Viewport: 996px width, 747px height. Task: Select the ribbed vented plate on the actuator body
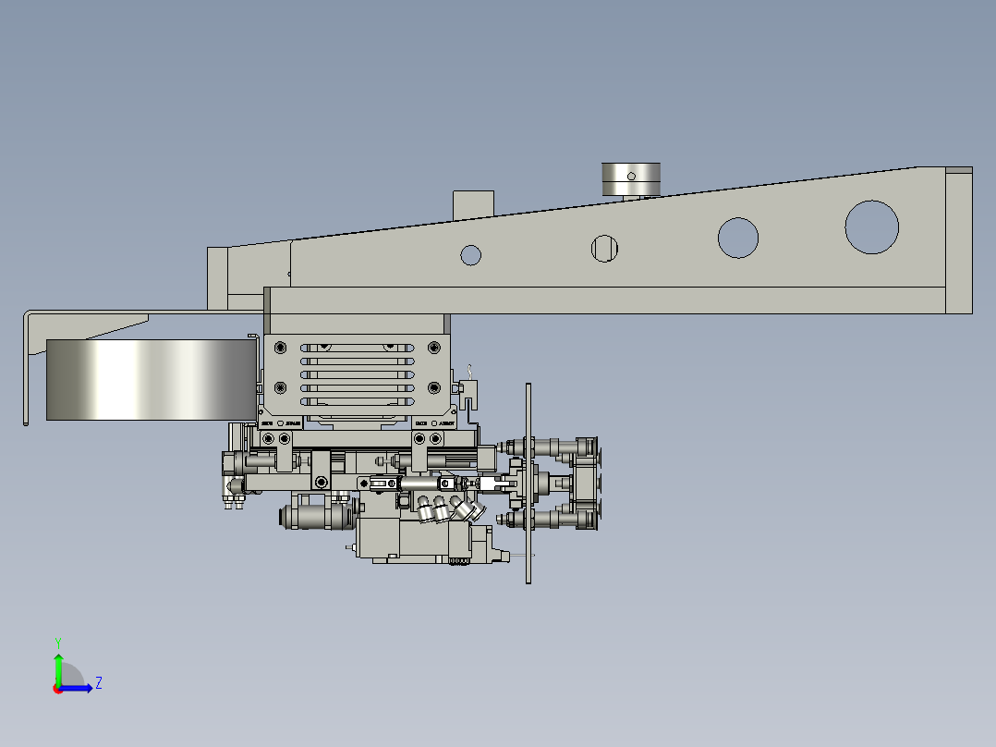[356, 374]
